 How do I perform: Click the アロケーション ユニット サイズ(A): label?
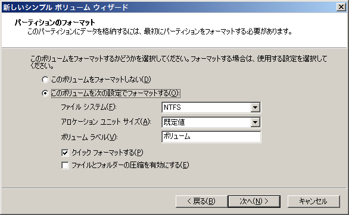click(106, 122)
